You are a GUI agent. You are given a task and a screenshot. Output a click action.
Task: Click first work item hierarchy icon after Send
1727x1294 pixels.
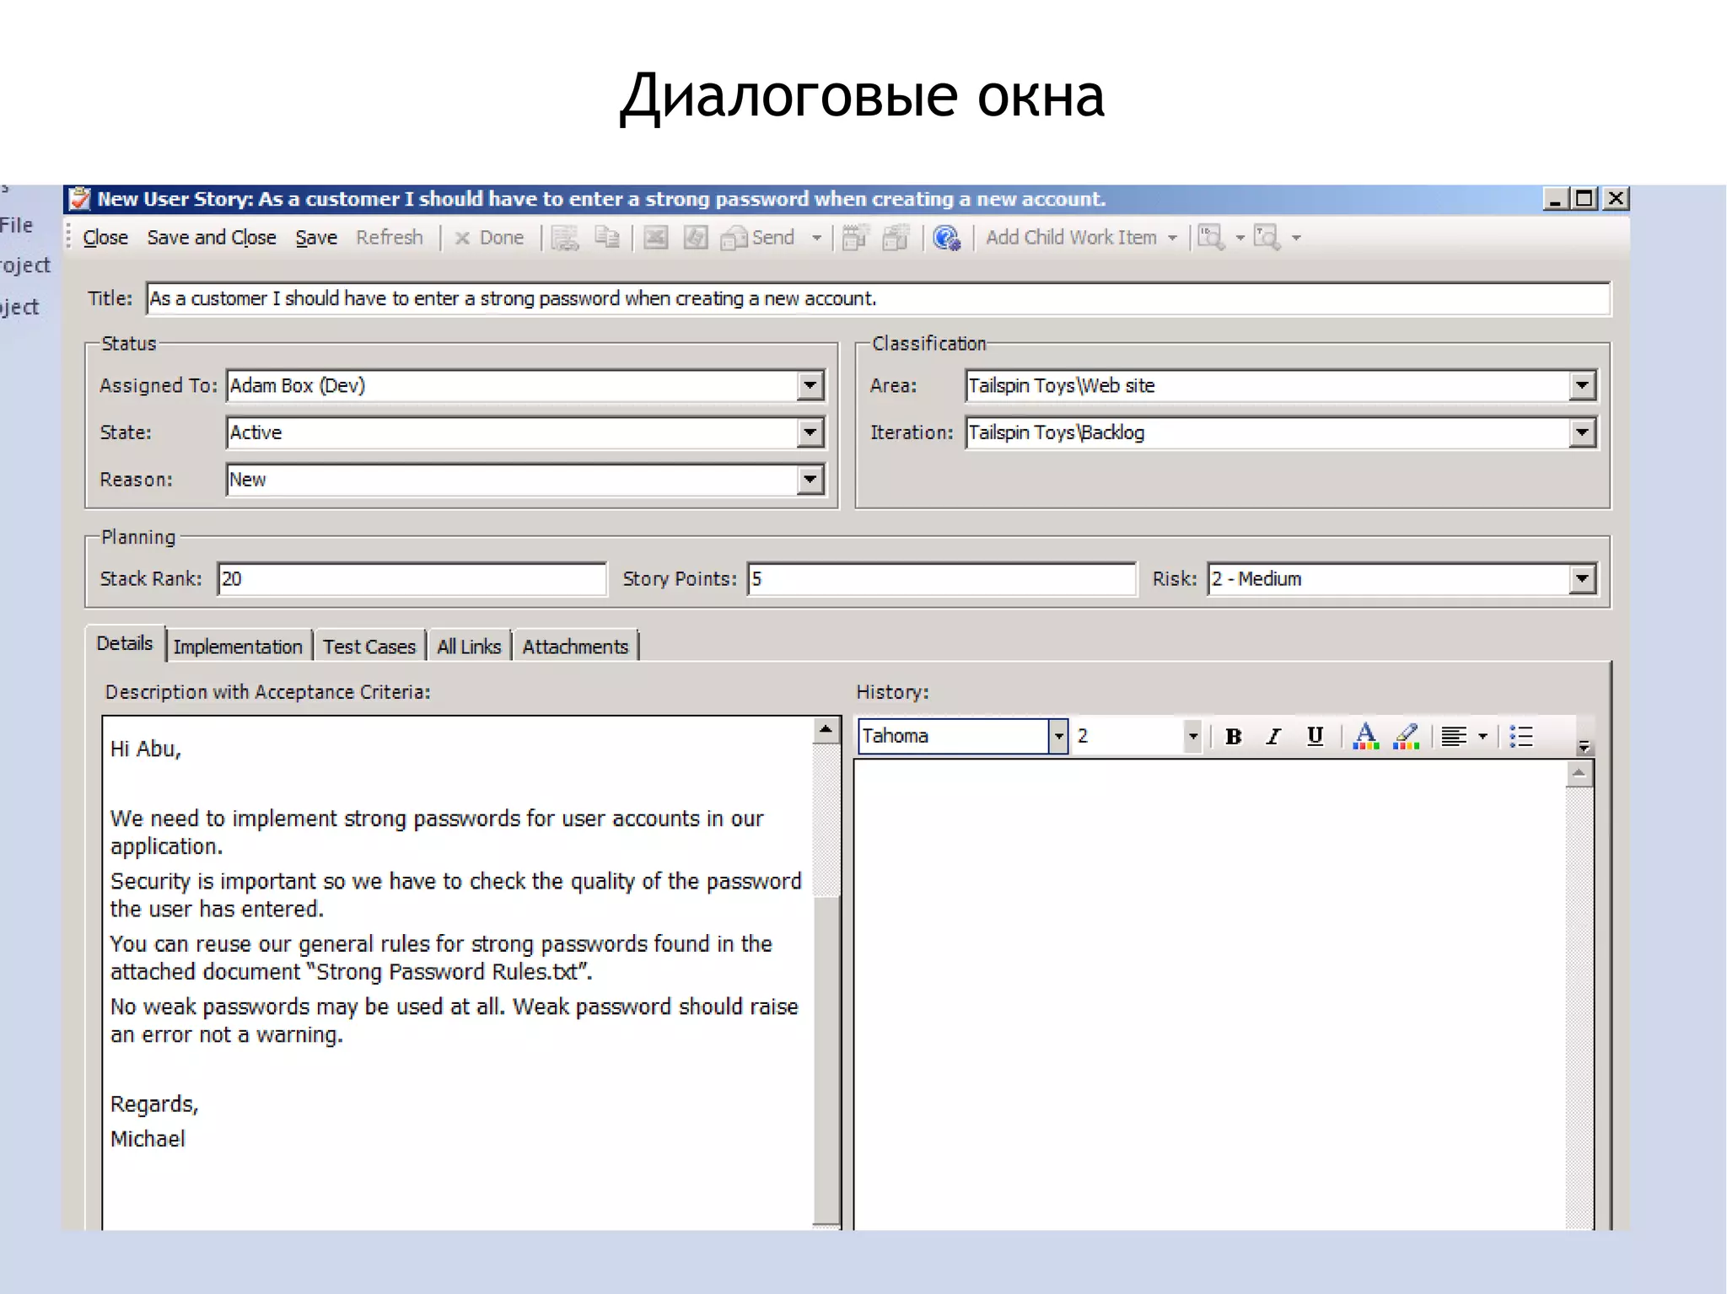(855, 238)
